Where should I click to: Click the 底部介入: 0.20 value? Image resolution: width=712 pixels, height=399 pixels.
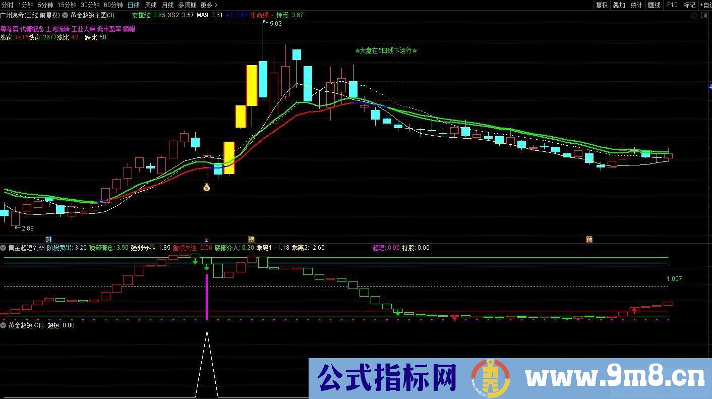tap(234, 248)
